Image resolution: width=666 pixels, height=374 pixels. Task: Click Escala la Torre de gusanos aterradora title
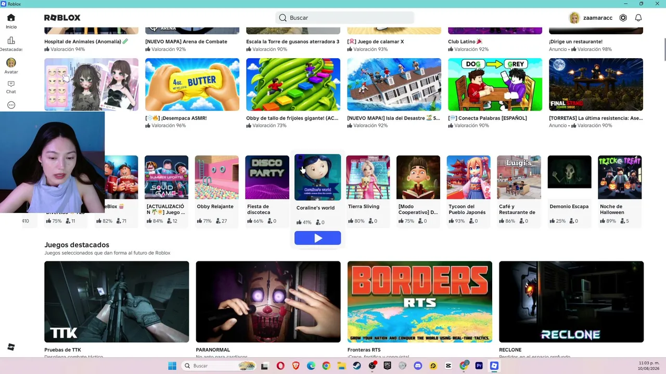pos(292,42)
